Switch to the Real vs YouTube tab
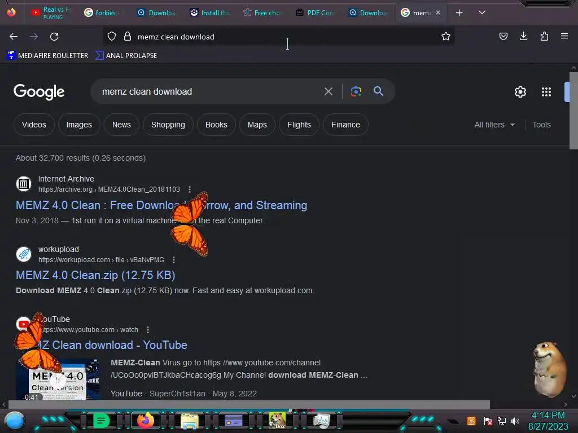This screenshot has height=433, width=578. pos(51,12)
